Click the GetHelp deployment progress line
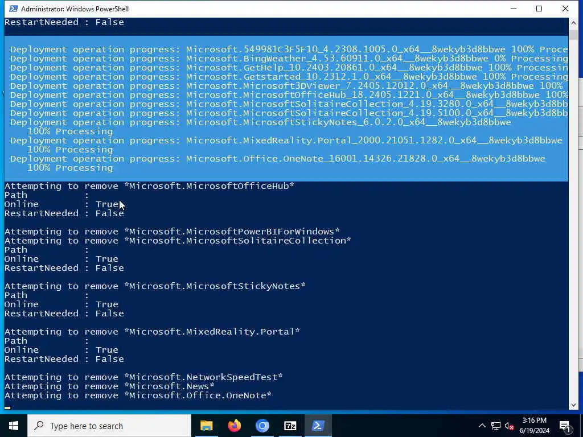This screenshot has height=437, width=583. pos(289,68)
